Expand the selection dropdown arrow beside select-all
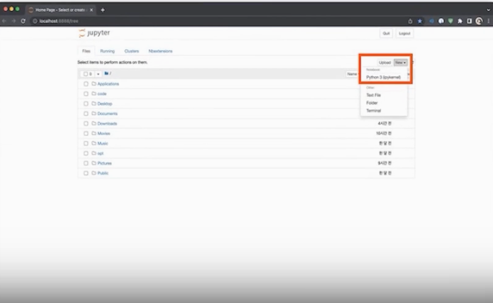Viewport: 493px width, 303px height. [98, 74]
